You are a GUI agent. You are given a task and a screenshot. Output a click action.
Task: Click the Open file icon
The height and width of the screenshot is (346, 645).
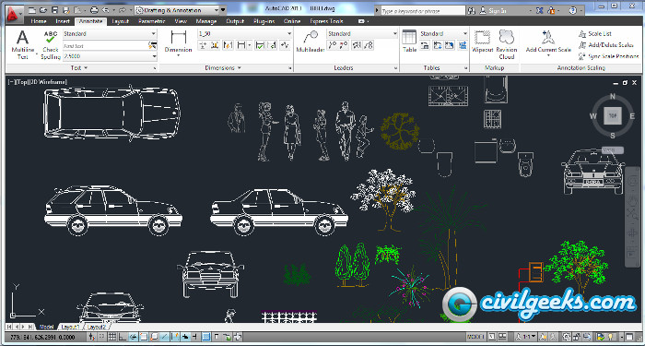point(43,10)
